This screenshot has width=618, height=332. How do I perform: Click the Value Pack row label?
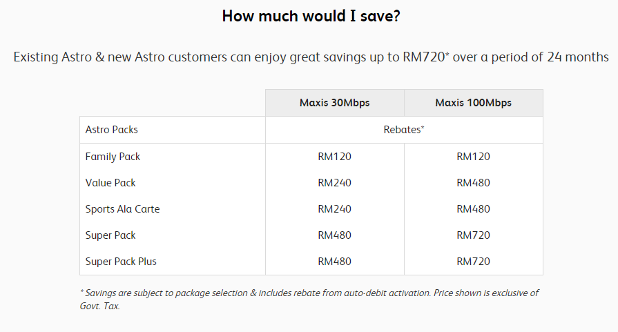pyautogui.click(x=110, y=183)
